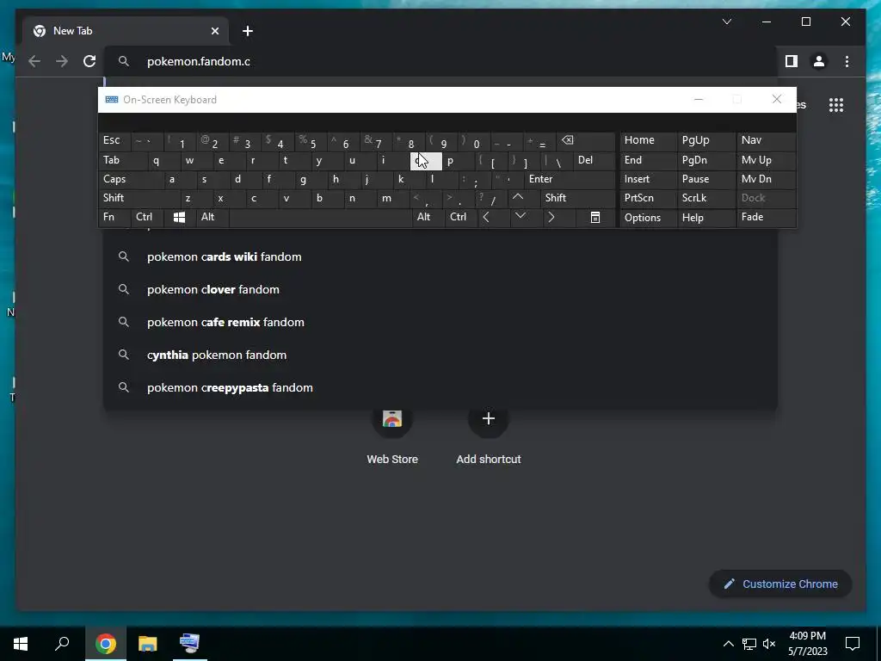Click the space bar on on-screen keyboard
Image resolution: width=881 pixels, height=661 pixels.
pyautogui.click(x=321, y=217)
